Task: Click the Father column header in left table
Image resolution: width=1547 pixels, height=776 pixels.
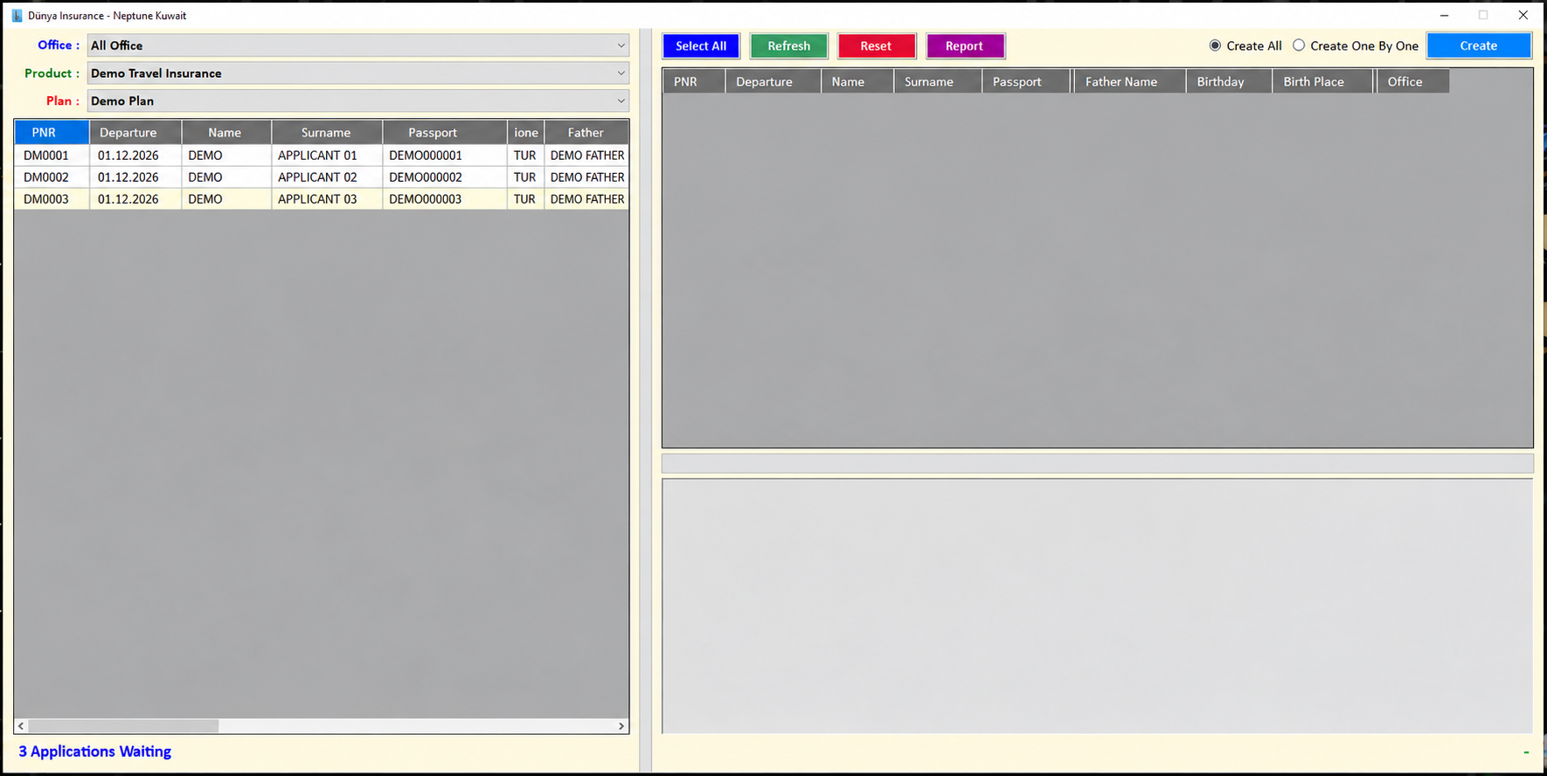Action: [586, 133]
